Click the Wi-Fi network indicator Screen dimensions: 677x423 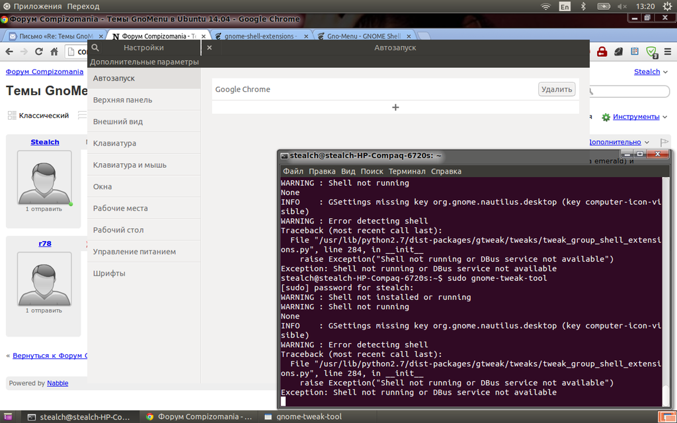[545, 6]
